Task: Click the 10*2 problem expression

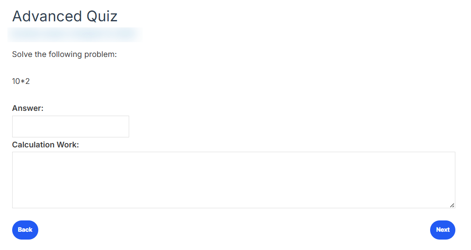Action: pyautogui.click(x=21, y=81)
